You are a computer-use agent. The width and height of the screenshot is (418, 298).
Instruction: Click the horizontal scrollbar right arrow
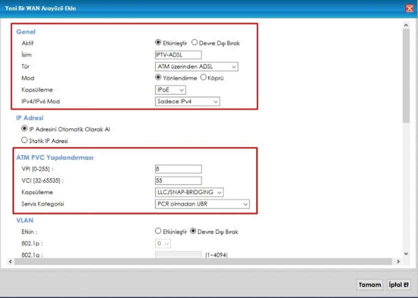pos(398,262)
